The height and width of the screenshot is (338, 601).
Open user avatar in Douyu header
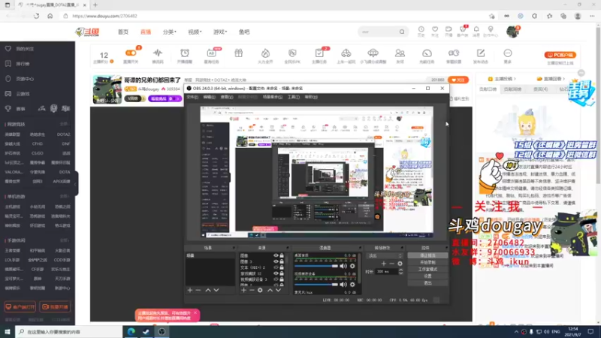coord(512,32)
